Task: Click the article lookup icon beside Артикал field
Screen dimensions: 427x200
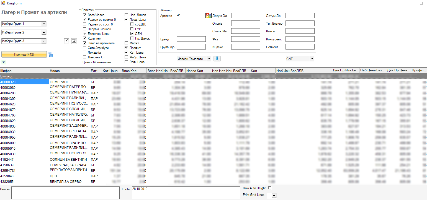Action: pyautogui.click(x=208, y=15)
